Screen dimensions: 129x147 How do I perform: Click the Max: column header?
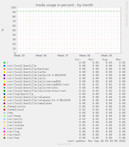pyautogui.click(x=119, y=60)
